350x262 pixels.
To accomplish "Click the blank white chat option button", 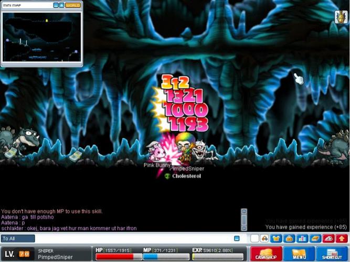I will (x=254, y=238).
